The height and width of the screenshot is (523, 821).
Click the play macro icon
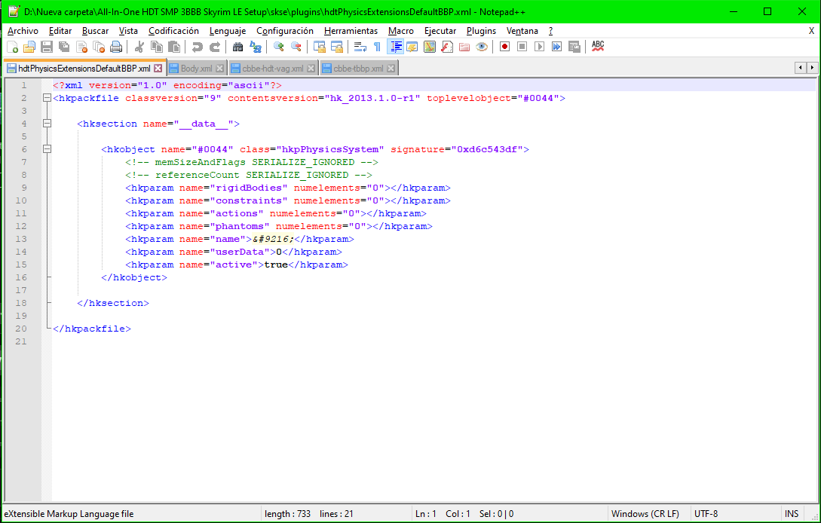[x=539, y=47]
